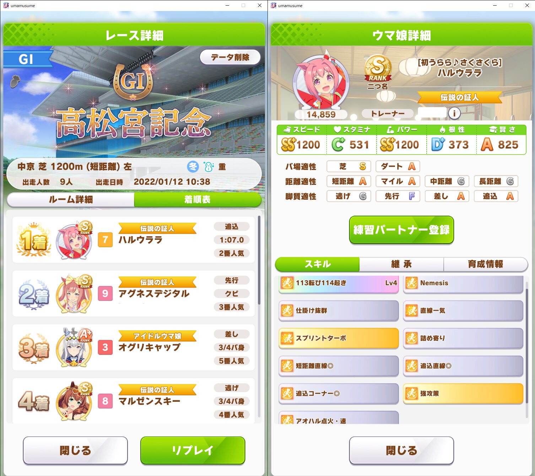Click the skill list scrollbar
535x476 pixels.
[527, 346]
